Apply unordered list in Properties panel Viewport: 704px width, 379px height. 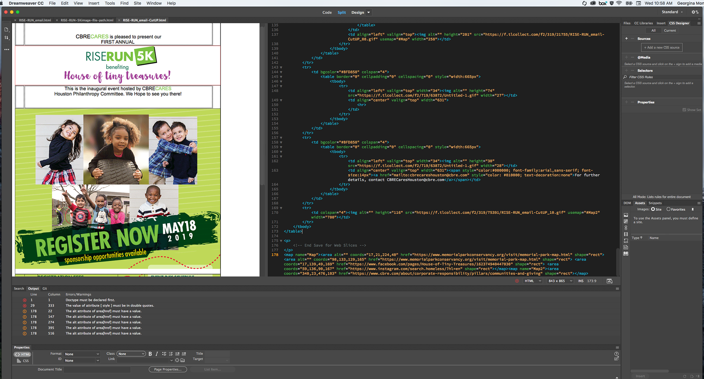point(164,354)
